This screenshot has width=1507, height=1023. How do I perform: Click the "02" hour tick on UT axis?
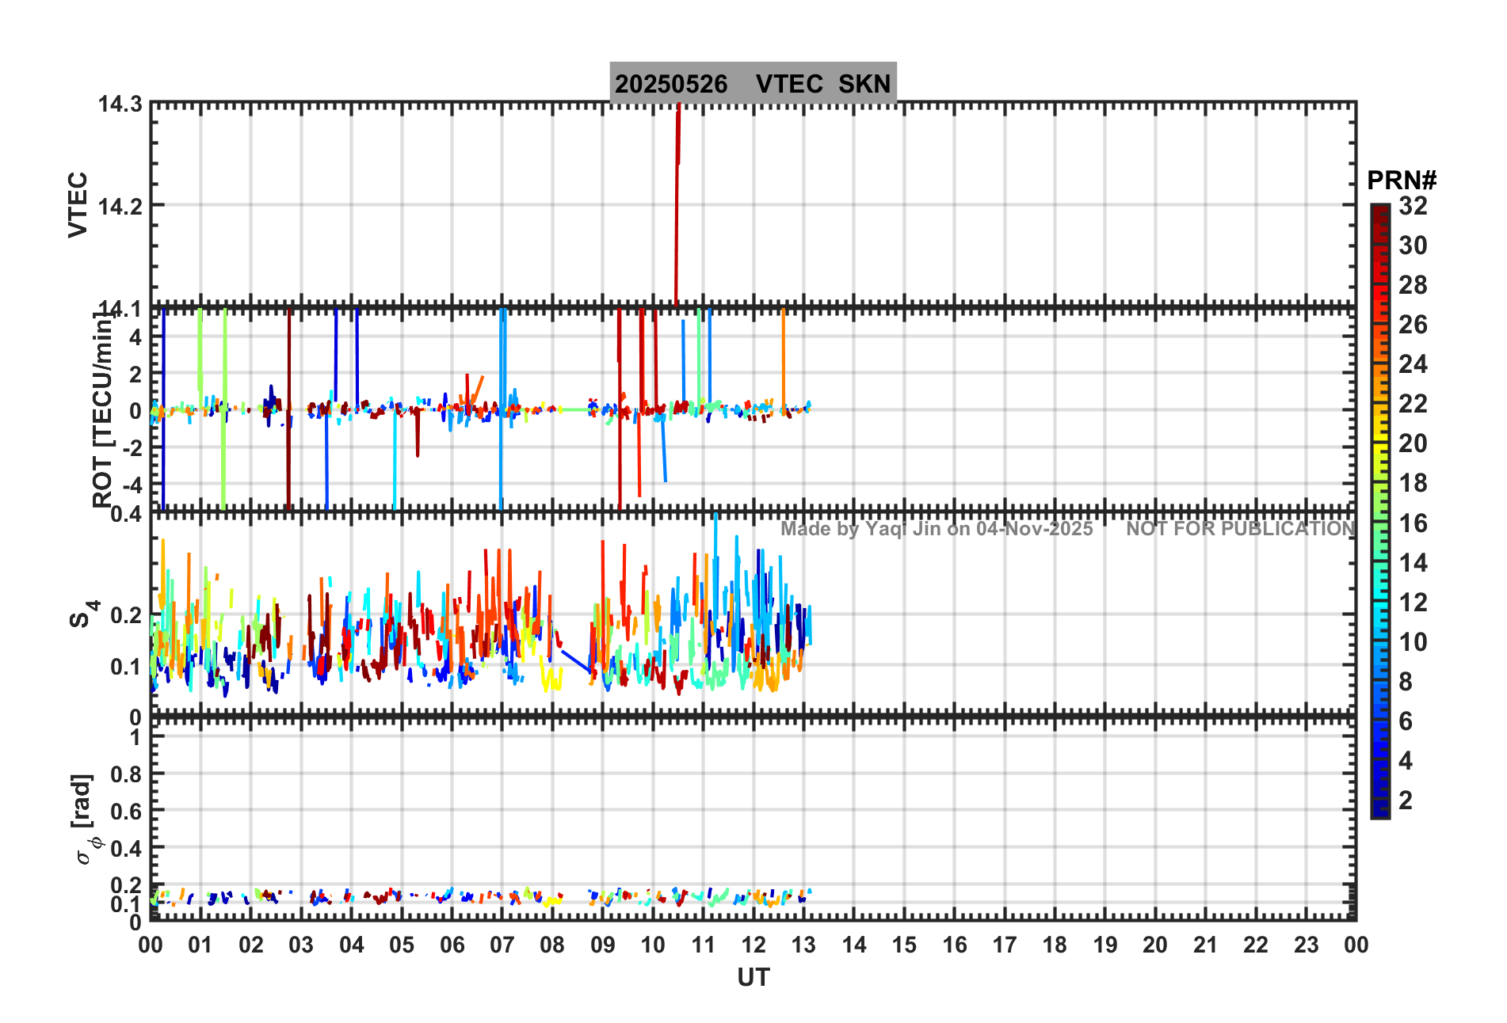click(x=251, y=945)
